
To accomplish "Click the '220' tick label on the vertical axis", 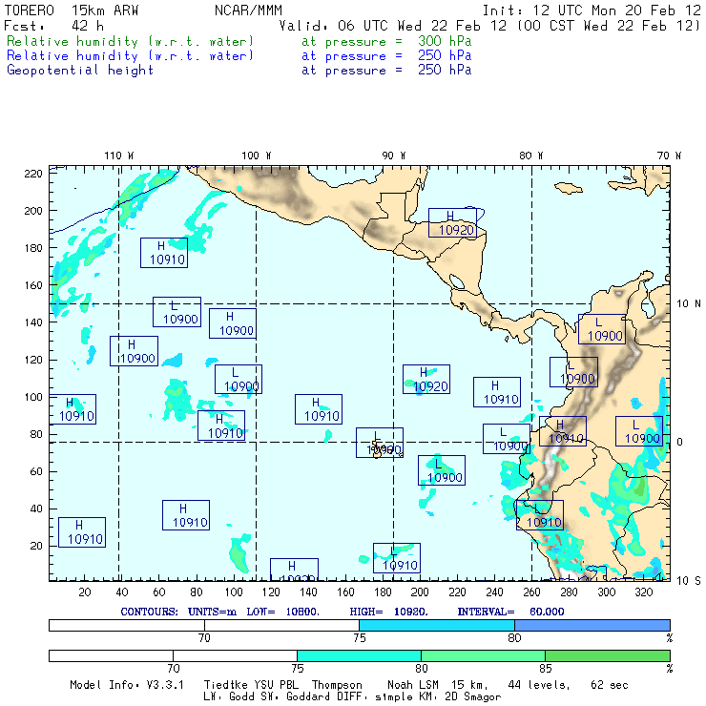I will (33, 174).
